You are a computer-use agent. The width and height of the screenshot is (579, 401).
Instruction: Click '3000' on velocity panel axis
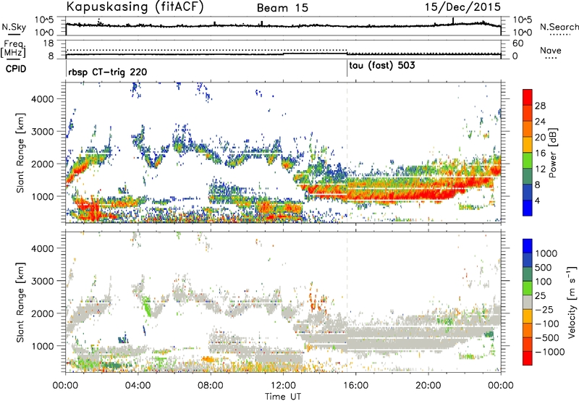(42, 281)
